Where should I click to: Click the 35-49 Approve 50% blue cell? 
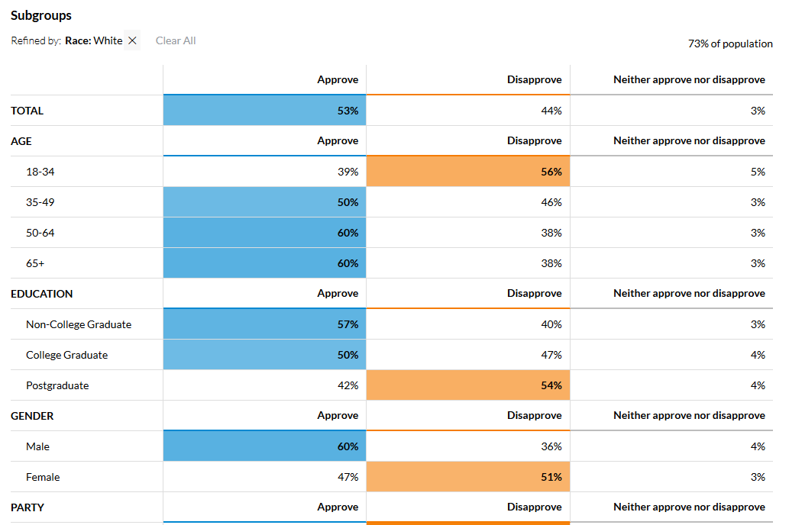pos(264,202)
